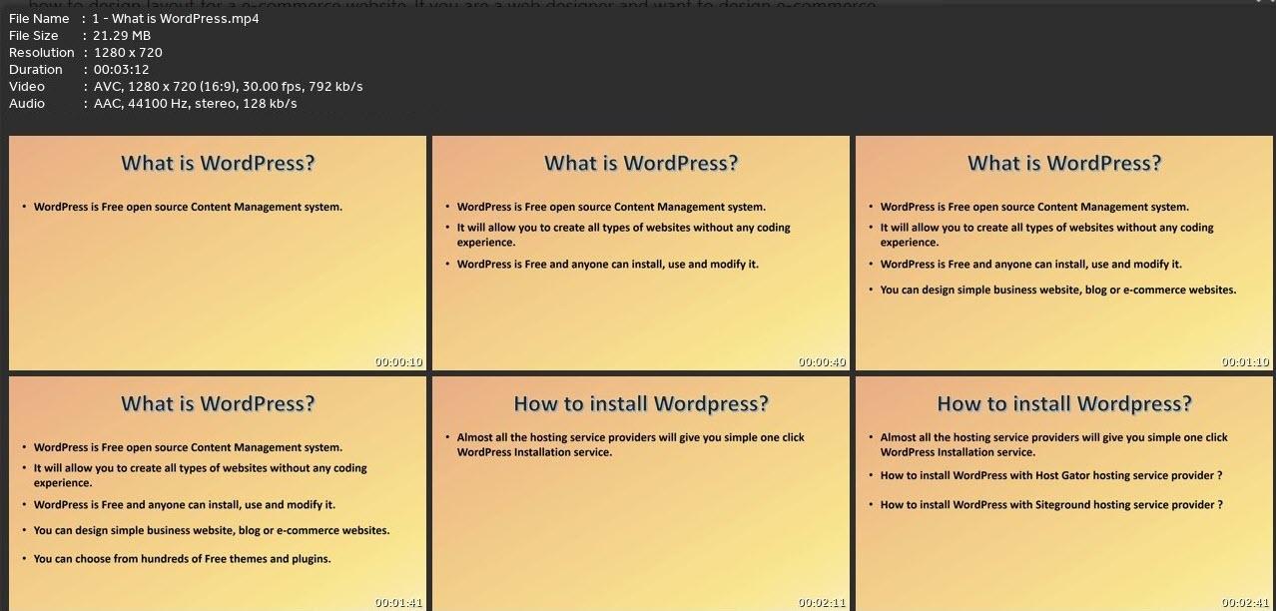Open the video frame stamped 00:00:40
Image resolution: width=1276 pixels, height=611 pixels.
[x=641, y=253]
